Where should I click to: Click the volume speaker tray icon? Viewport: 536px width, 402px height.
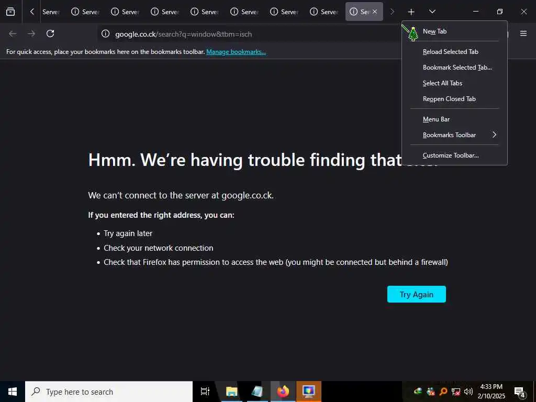468,392
